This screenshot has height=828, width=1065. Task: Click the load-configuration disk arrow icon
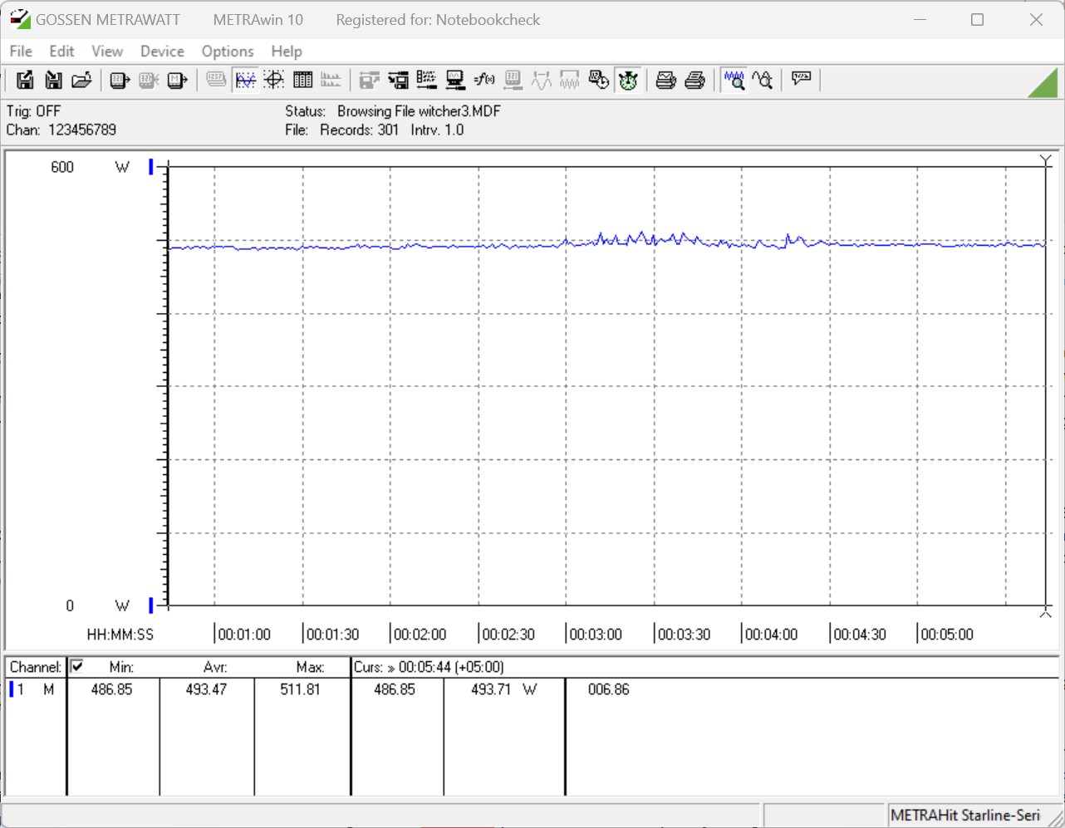[398, 80]
